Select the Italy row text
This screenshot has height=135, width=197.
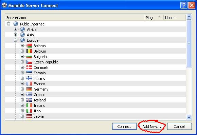(37, 111)
